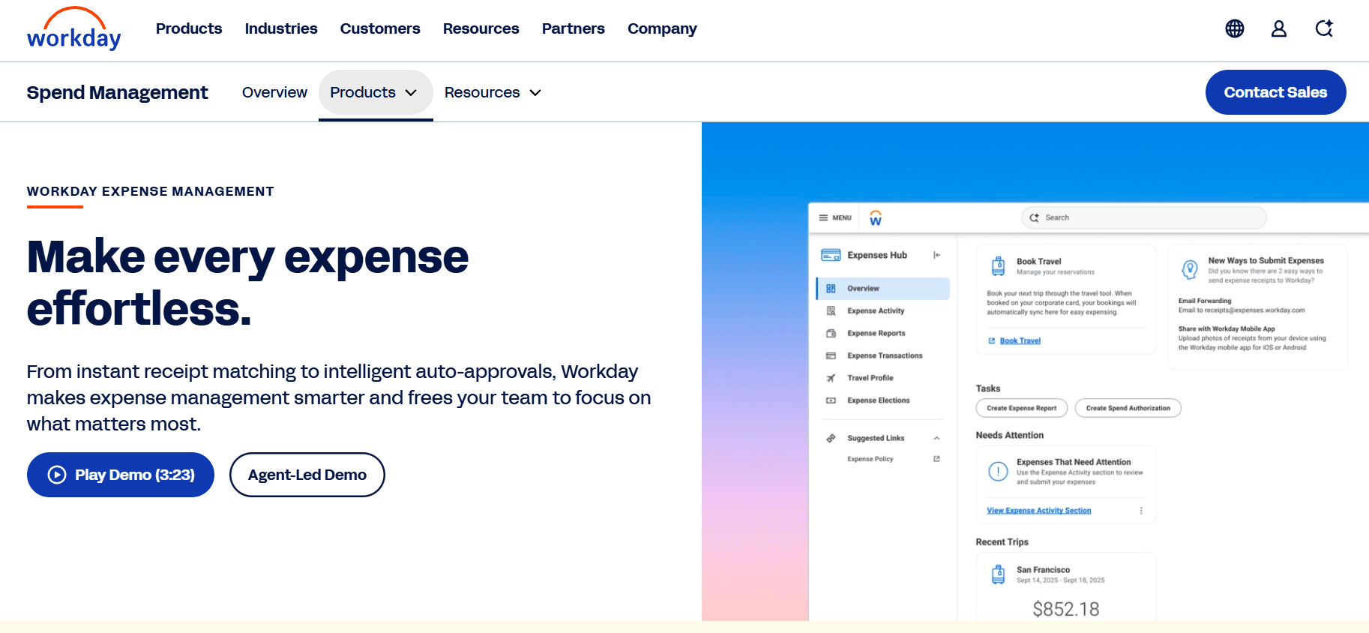Click into the demo Search field
Viewport: 1369px width, 633px height.
1144,217
